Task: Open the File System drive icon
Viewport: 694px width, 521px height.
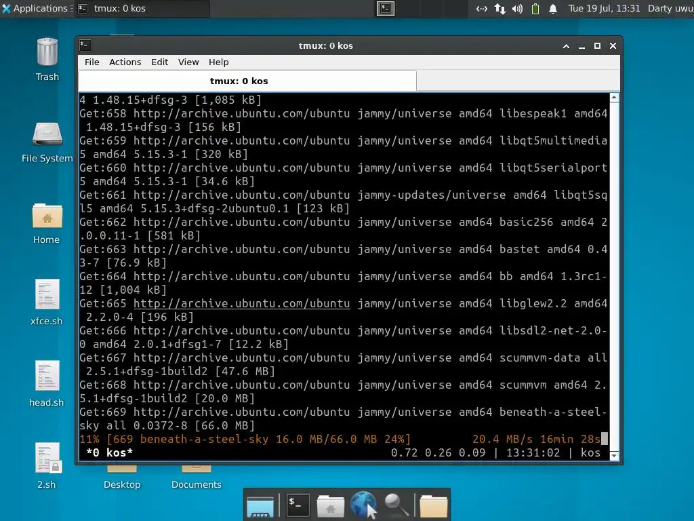Action: [x=47, y=134]
